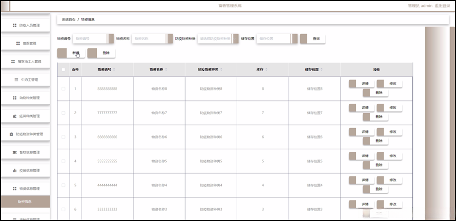Focus the 储存位置 search input

coord(277,39)
